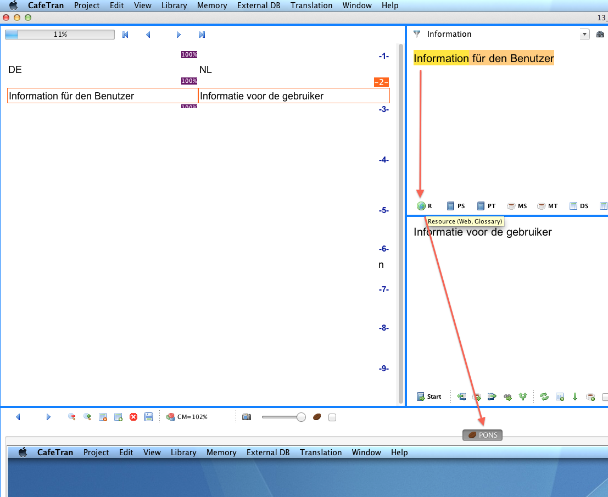The height and width of the screenshot is (497, 608).
Task: Click the filter funnel beside Information
Action: pyautogui.click(x=417, y=34)
